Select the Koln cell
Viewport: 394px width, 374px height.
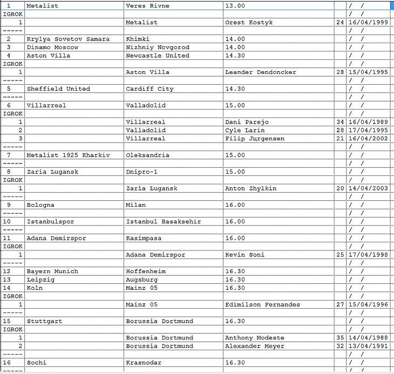(74, 288)
